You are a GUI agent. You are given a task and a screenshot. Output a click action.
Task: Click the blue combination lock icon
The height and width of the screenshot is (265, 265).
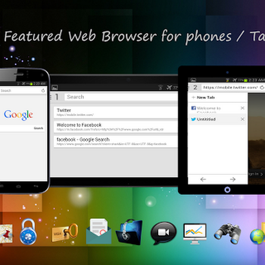point(28,232)
